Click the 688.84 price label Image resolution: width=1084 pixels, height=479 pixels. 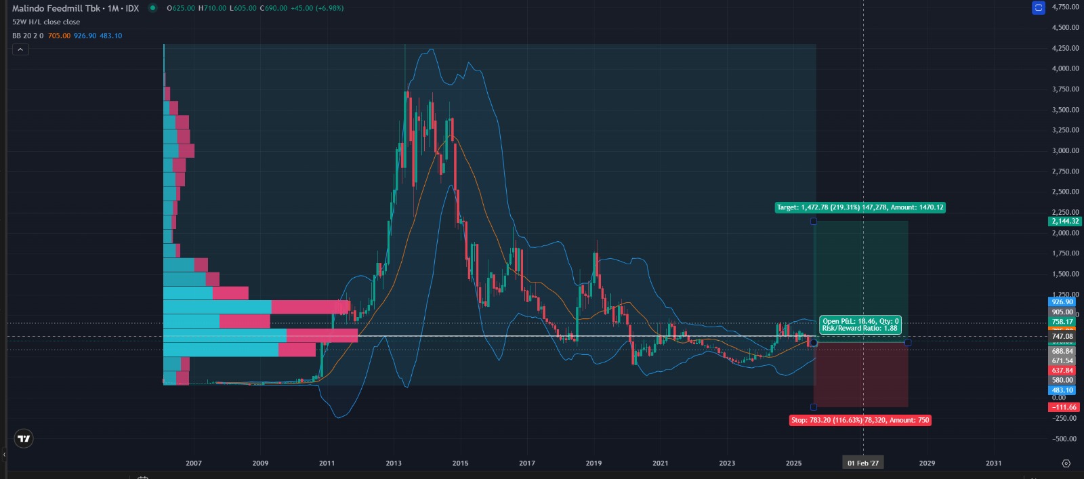point(1062,352)
